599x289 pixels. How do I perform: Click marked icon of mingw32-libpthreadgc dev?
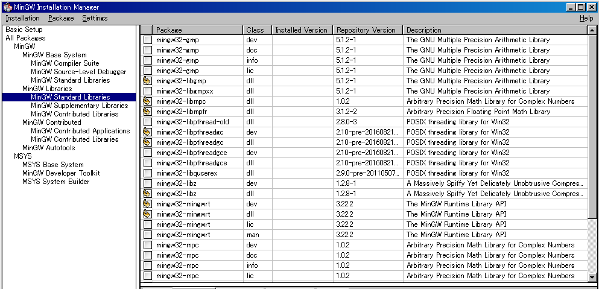coord(147,132)
